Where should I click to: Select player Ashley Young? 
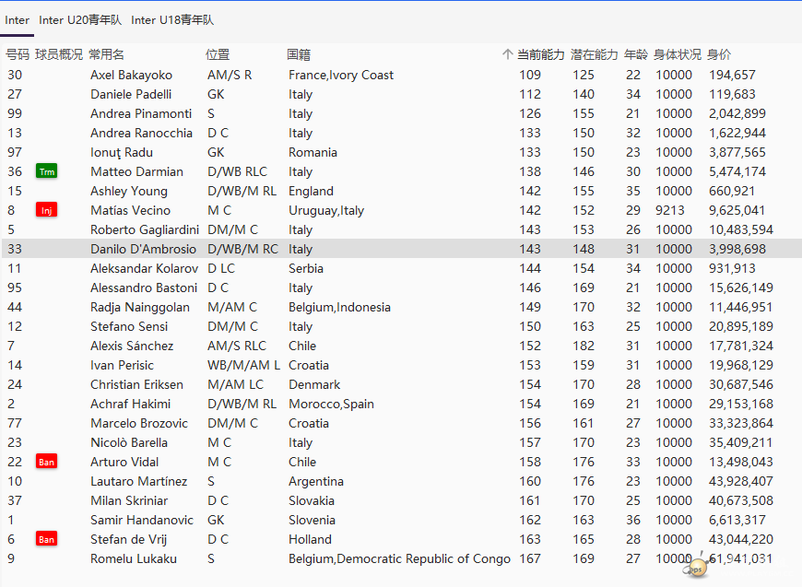pos(129,192)
